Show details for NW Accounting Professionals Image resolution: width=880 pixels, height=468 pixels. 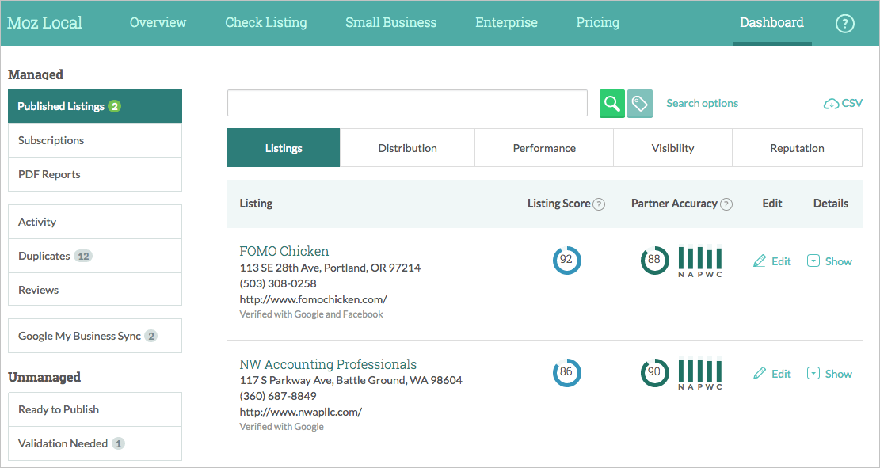tap(829, 373)
